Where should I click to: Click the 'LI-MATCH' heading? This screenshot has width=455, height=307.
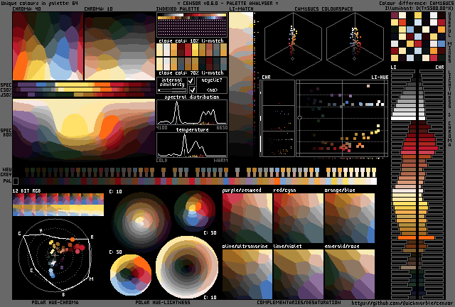241,9
